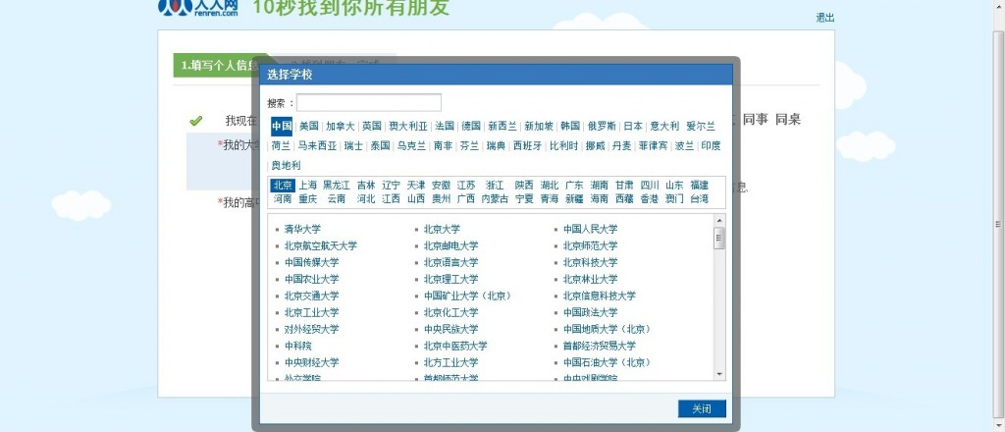
Task: Pick 北京大学 from the list
Action: [x=442, y=230]
